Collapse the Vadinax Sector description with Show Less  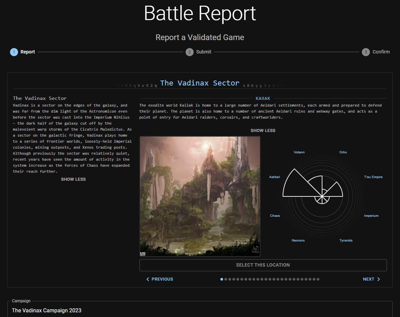(73, 179)
